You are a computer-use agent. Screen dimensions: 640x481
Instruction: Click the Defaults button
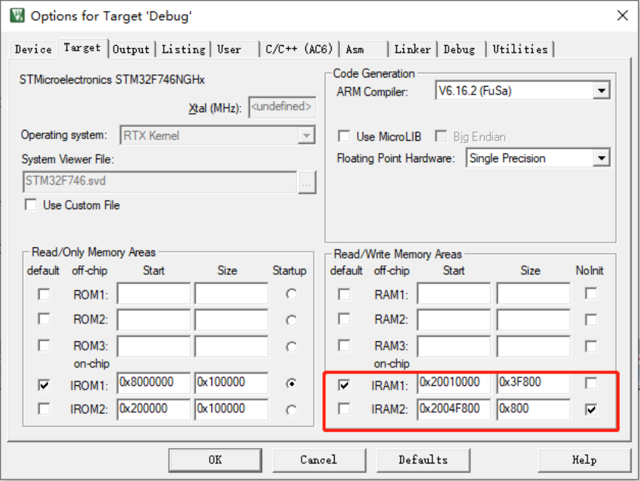click(x=422, y=460)
